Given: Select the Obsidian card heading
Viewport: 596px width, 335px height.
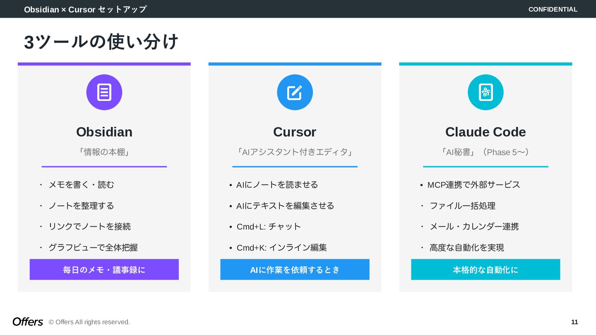Looking at the screenshot, I should point(104,132).
